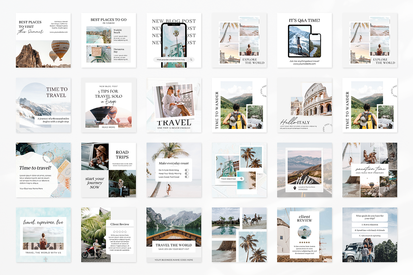Viewport: 413px width, 275px height.
Task: Click the location pin next to 'Location Name Here'
Action: pyautogui.click(x=295, y=188)
